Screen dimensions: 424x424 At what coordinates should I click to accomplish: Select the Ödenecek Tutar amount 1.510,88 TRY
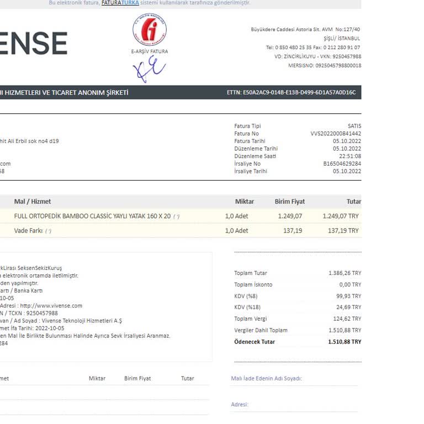coord(344,342)
